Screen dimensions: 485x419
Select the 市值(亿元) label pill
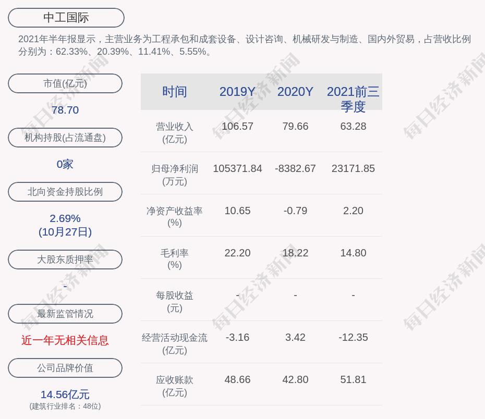(x=65, y=83)
